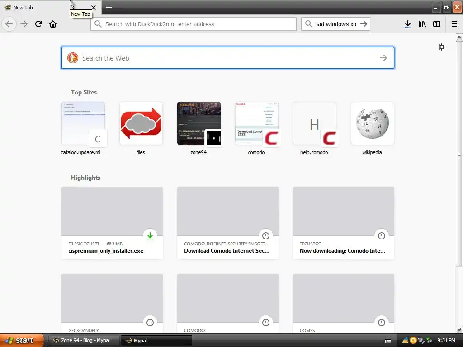Add a new tab with plus button
The width and height of the screenshot is (463, 347).
(109, 7)
